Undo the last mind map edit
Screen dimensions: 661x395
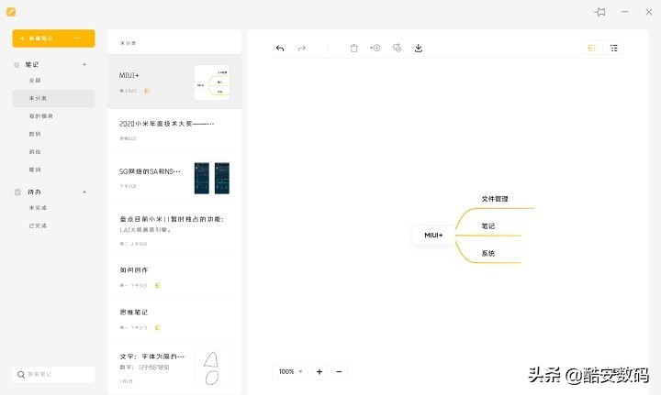(x=280, y=49)
